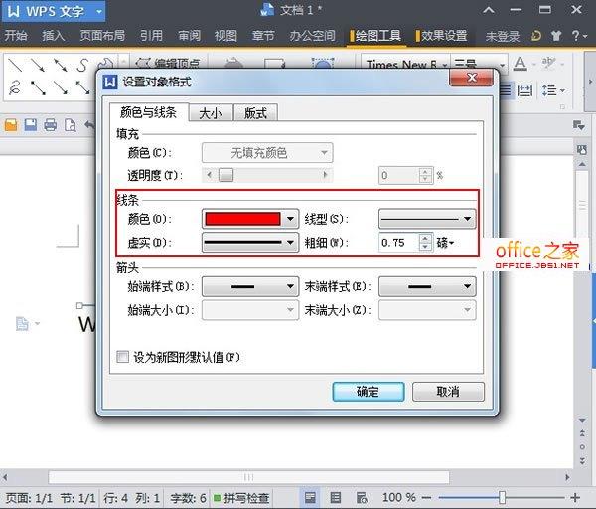The width and height of the screenshot is (596, 509).
Task: Click the page layout view icon in status bar
Action: [x=310, y=498]
